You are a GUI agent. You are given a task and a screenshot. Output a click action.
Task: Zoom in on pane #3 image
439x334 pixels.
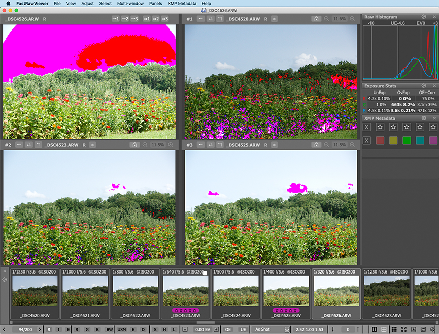(x=352, y=145)
